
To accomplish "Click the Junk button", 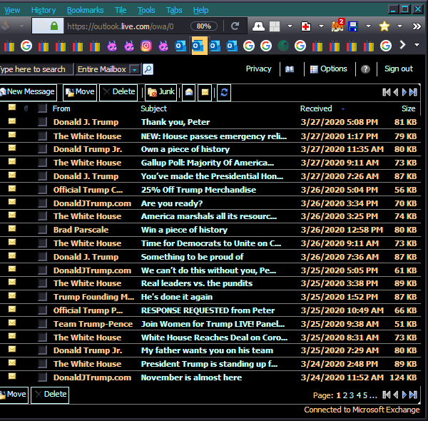I will pos(161,92).
